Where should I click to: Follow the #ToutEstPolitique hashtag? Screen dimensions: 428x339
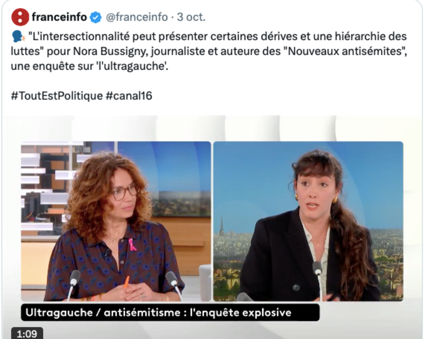click(x=57, y=96)
